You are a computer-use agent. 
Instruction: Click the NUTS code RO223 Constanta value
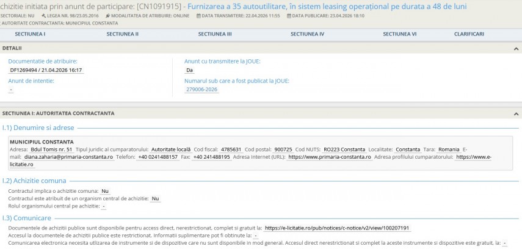[344, 150]
